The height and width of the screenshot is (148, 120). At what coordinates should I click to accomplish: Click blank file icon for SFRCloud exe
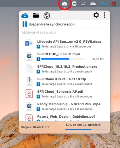(x=29, y=69)
